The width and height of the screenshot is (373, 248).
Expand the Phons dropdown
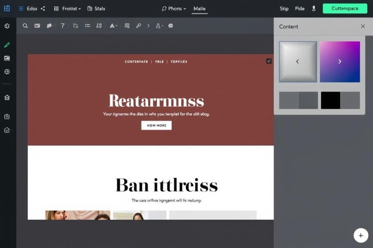[x=174, y=8]
